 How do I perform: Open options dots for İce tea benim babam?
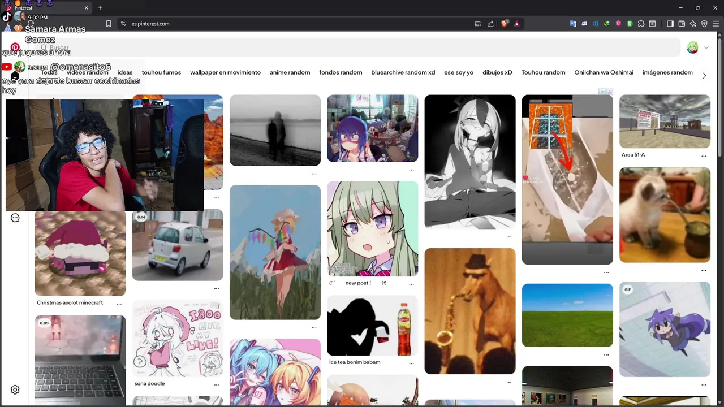411,363
